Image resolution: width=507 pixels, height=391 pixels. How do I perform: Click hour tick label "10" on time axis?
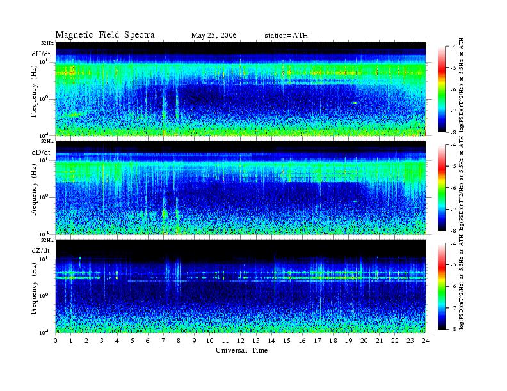pos(210,341)
